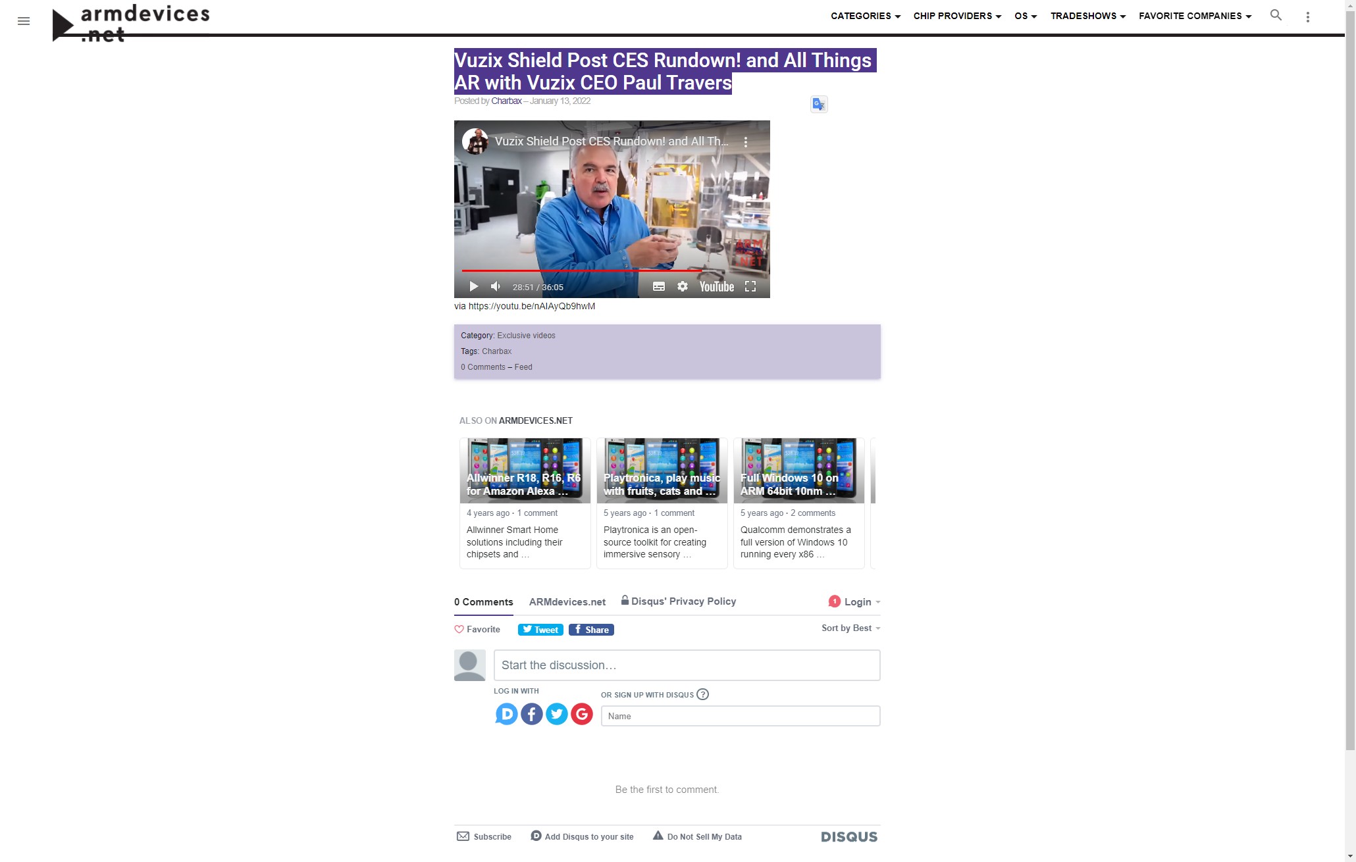Open the Sort by Best dropdown
Viewport: 1356px width, 862px height.
click(850, 628)
